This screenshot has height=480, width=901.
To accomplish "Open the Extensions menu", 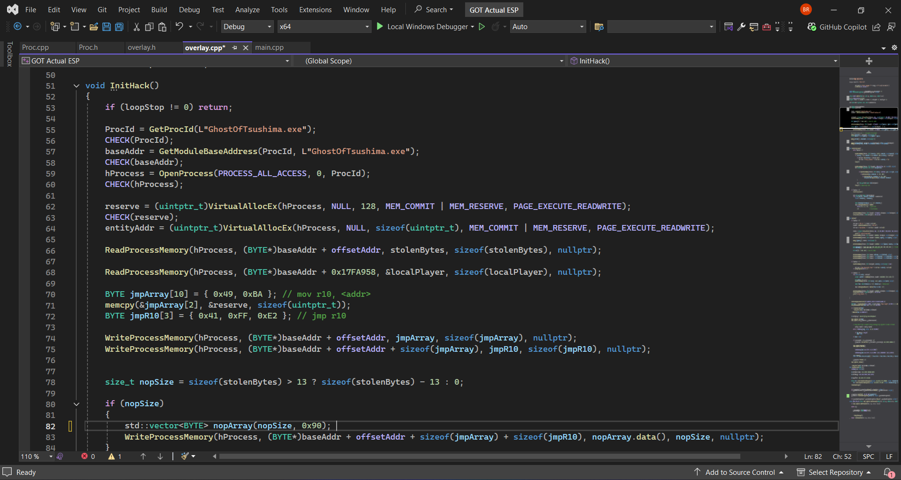I will [x=315, y=9].
